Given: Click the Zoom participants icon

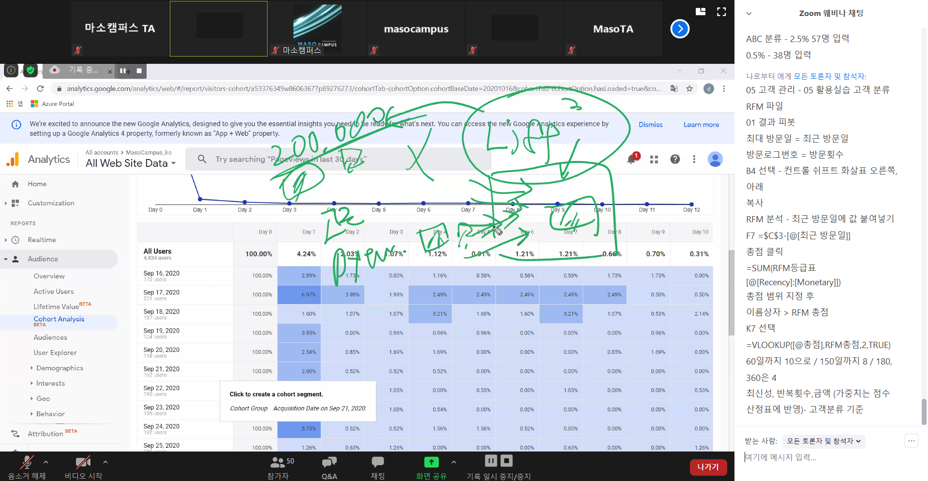Looking at the screenshot, I should tap(278, 463).
